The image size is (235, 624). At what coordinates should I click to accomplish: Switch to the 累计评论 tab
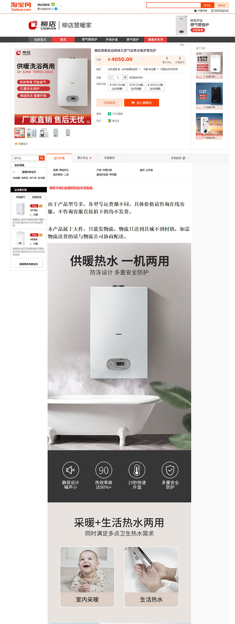[x=84, y=158]
